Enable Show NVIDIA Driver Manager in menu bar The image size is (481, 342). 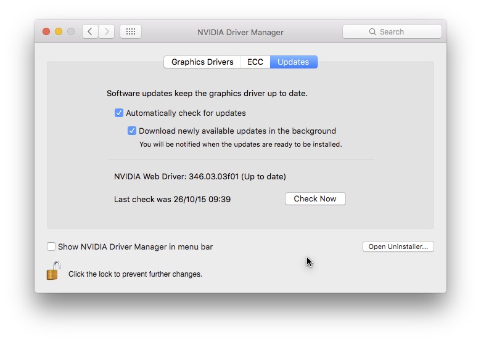pos(51,246)
